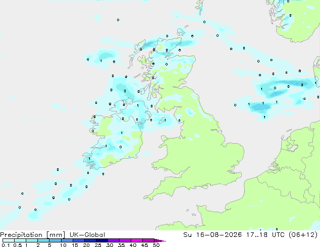This screenshot has width=320, height=247.
Task: Click the 5–10 mm legend color swatch
Action: click(55, 240)
